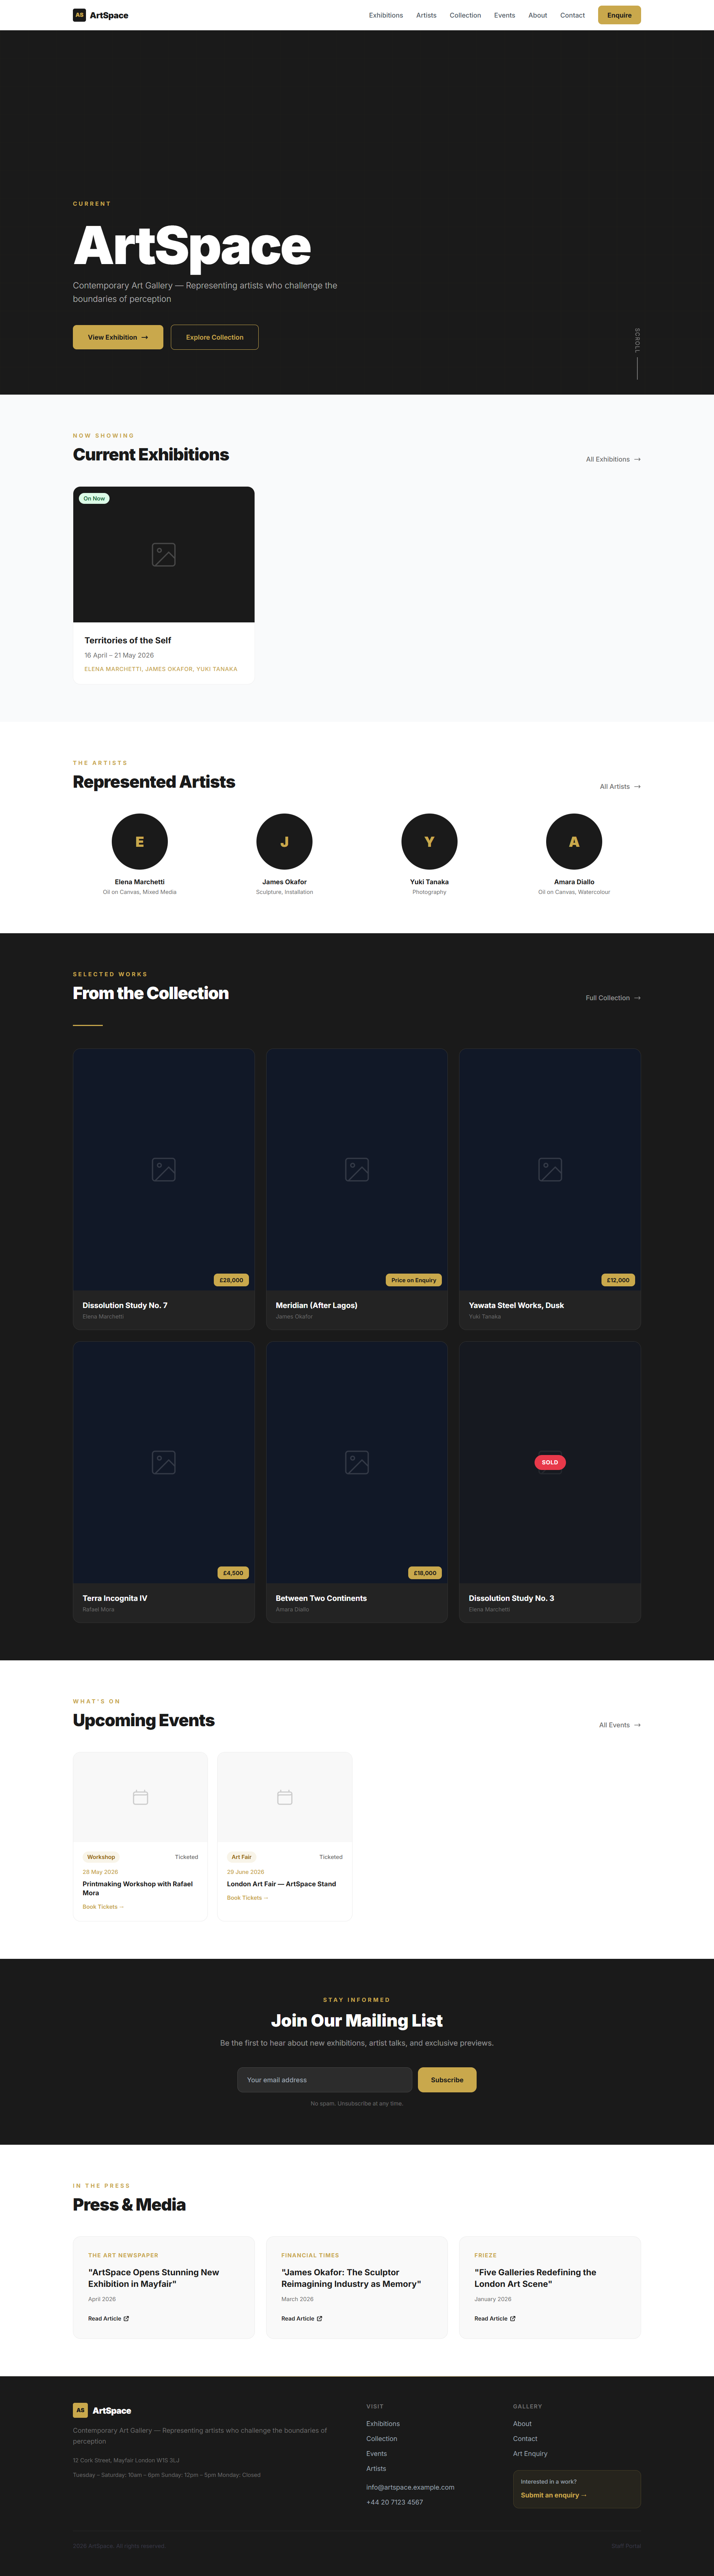Open Printmaking Workshop with Rafael Mora title
Image resolution: width=714 pixels, height=2576 pixels.
(x=138, y=1888)
